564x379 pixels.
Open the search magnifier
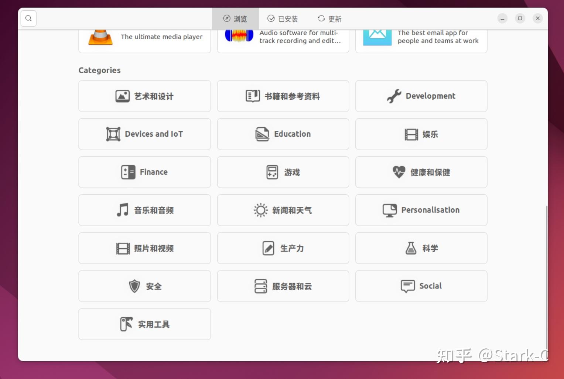pos(28,18)
